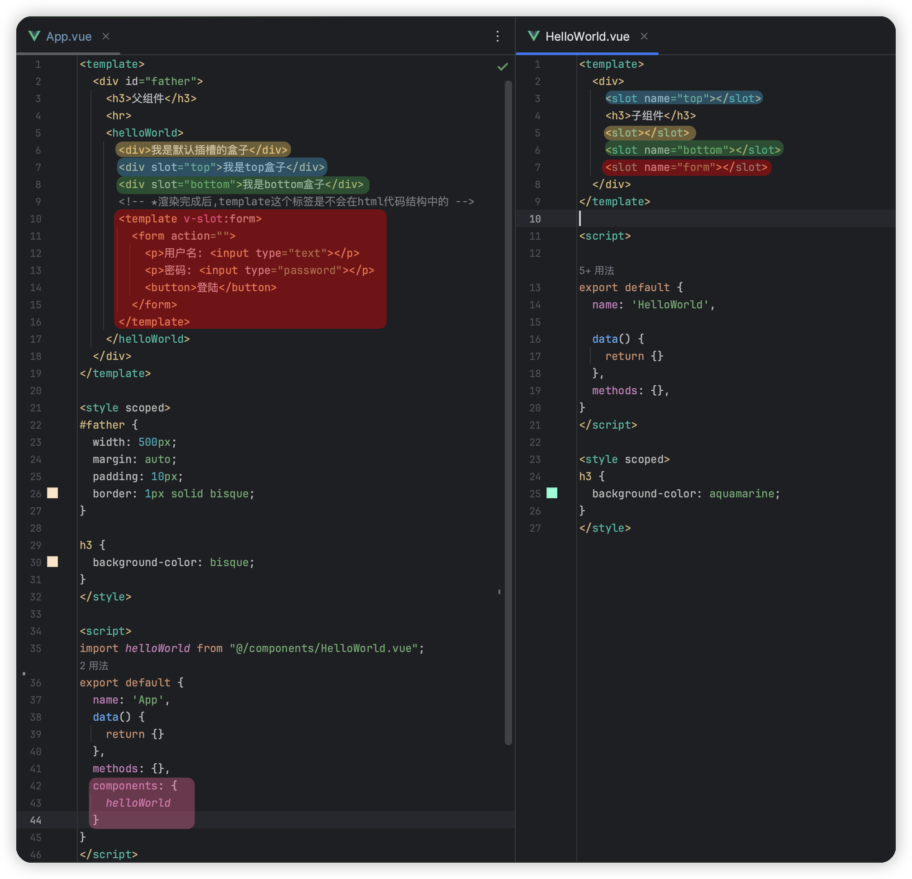Click the green inspection checkmark icon
This screenshot has height=879, width=912.
[503, 66]
